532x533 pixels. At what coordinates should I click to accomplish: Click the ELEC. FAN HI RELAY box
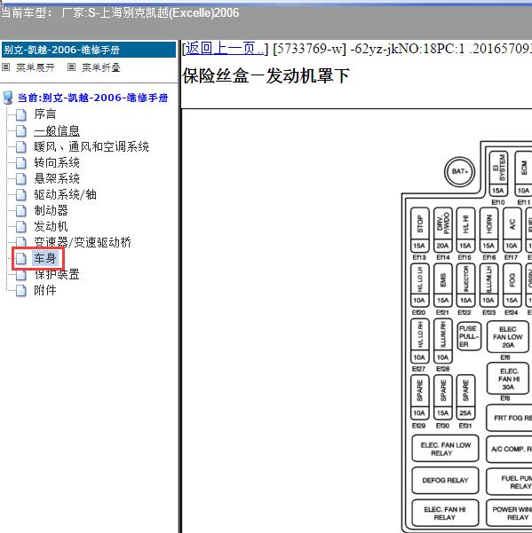click(x=445, y=513)
